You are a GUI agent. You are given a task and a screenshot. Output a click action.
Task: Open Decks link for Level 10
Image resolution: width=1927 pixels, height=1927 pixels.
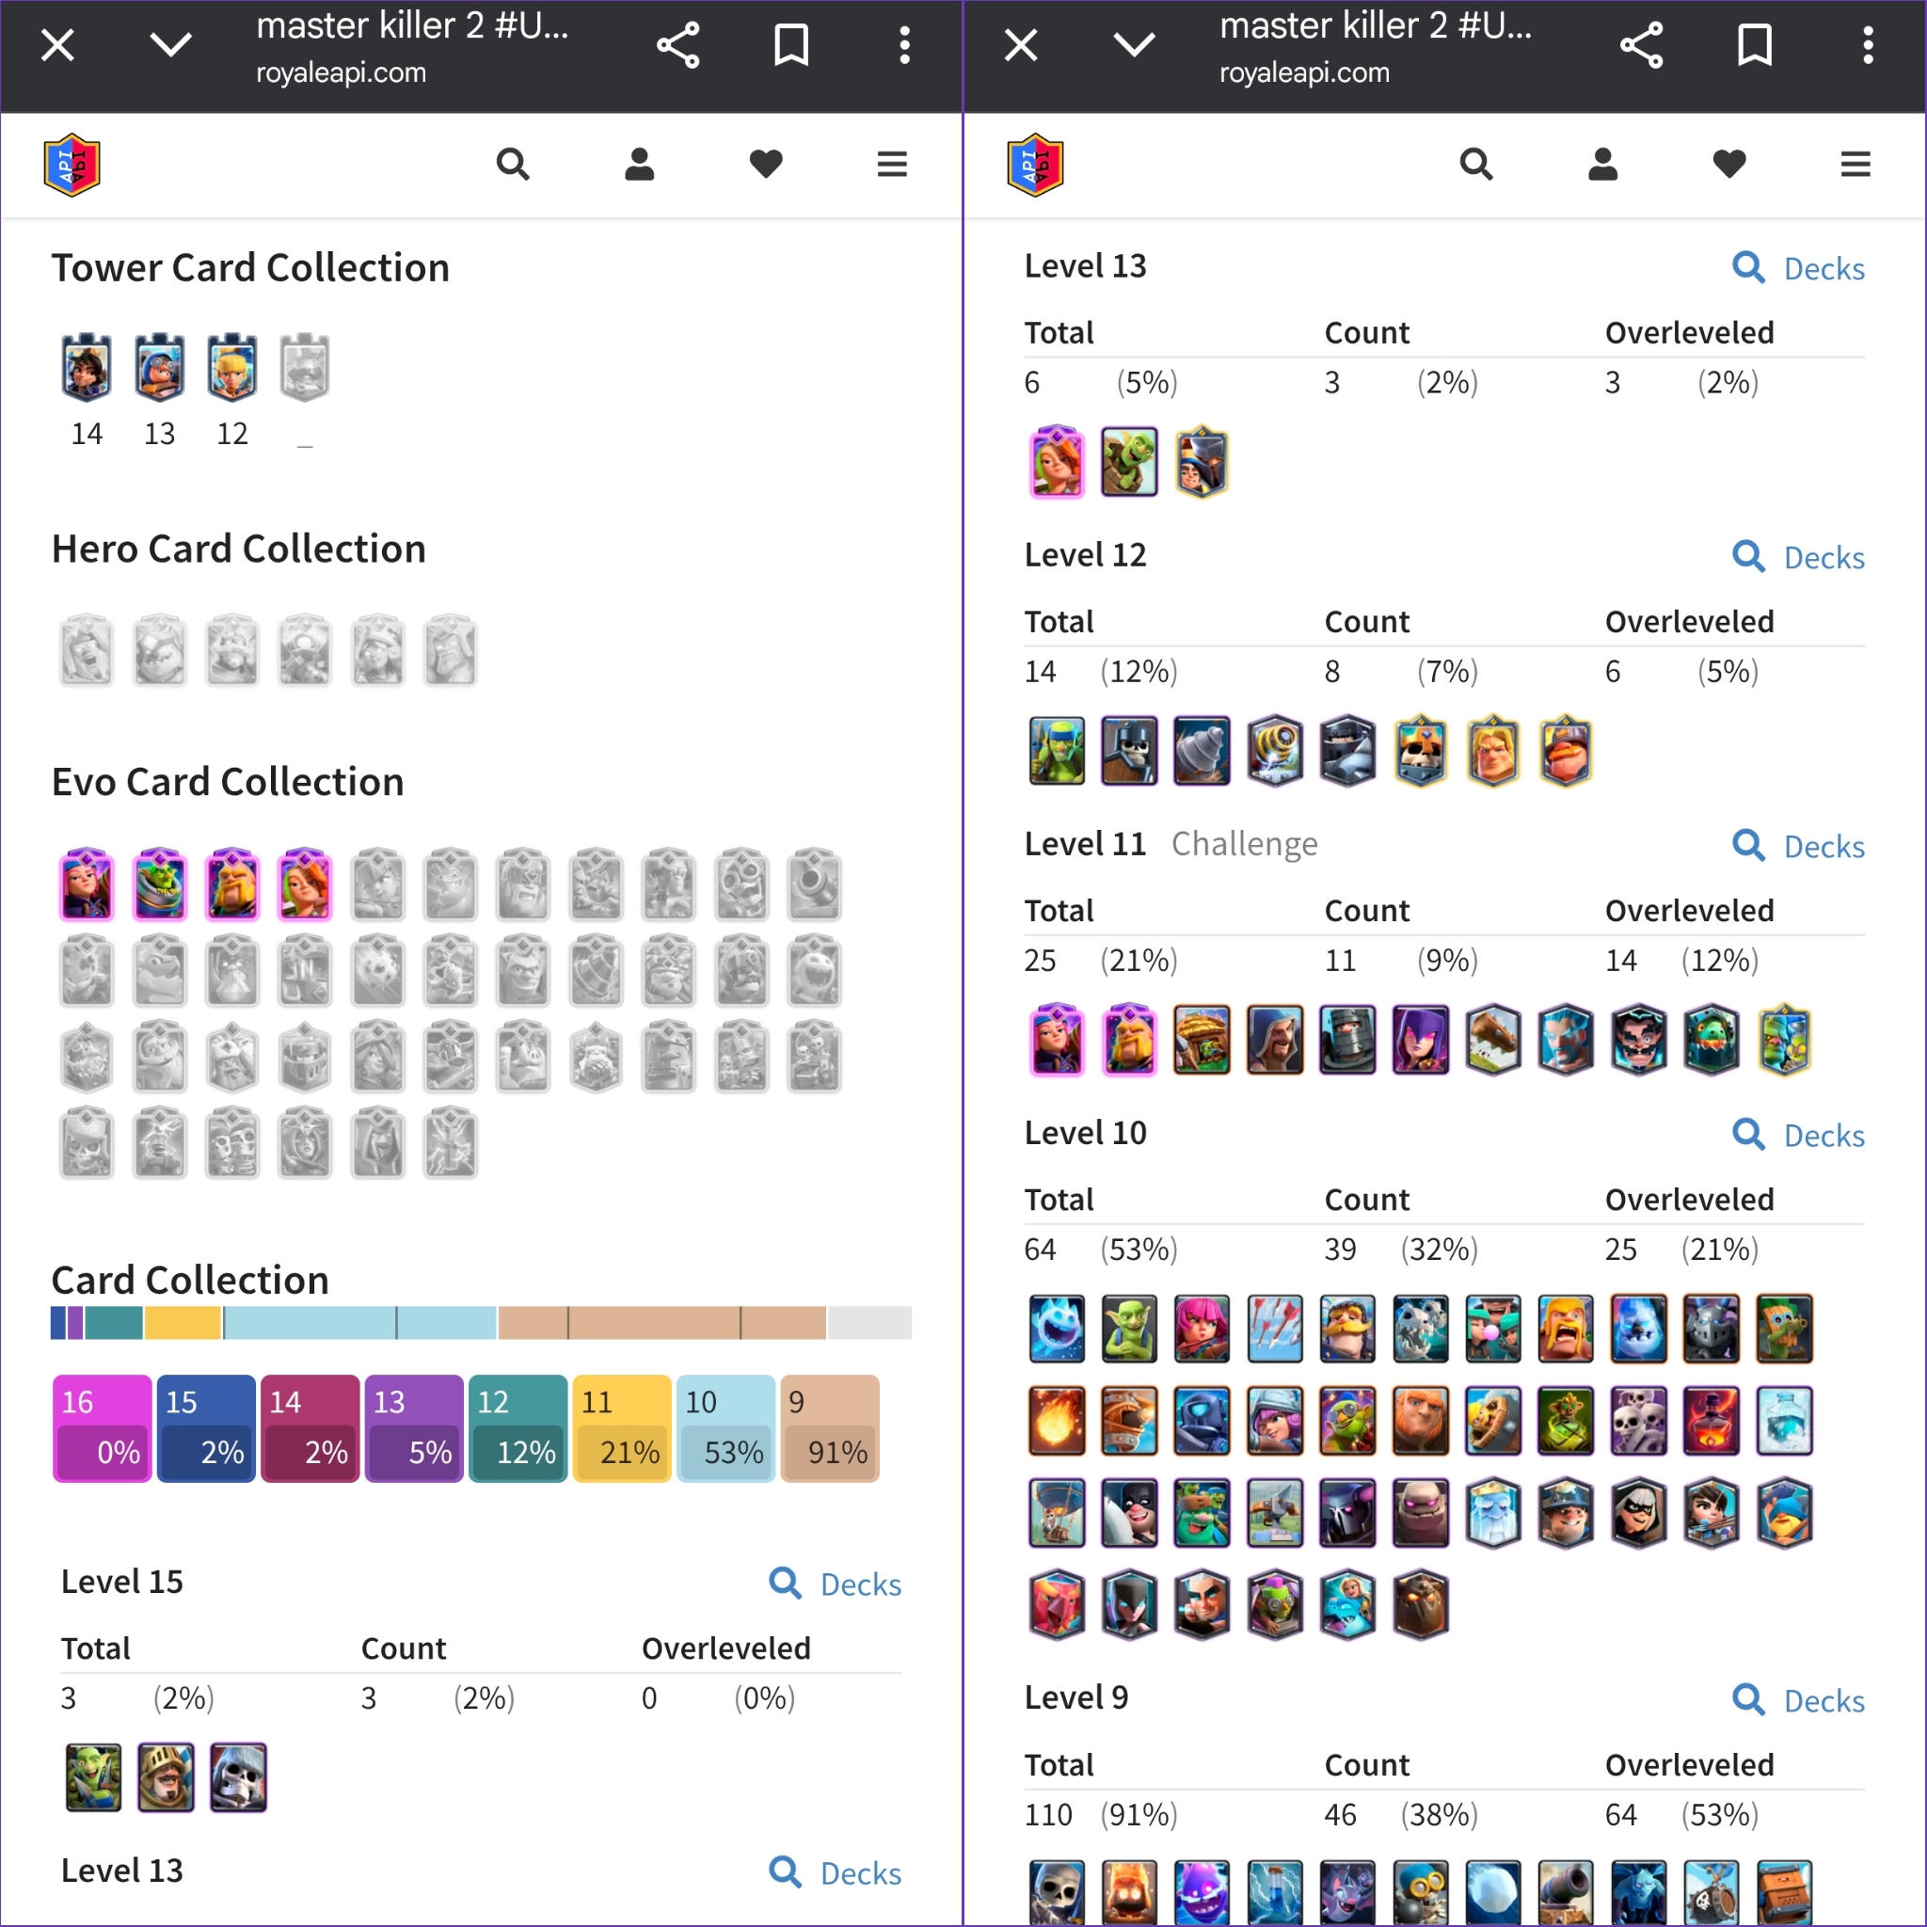pyautogui.click(x=1798, y=1135)
